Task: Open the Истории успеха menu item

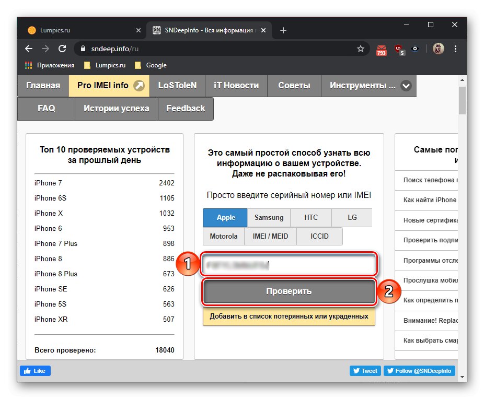Action: click(x=117, y=108)
